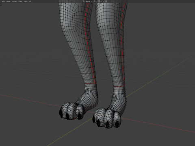The image size is (195, 146).
Task: Open the Face menu
Action: (26, 1)
